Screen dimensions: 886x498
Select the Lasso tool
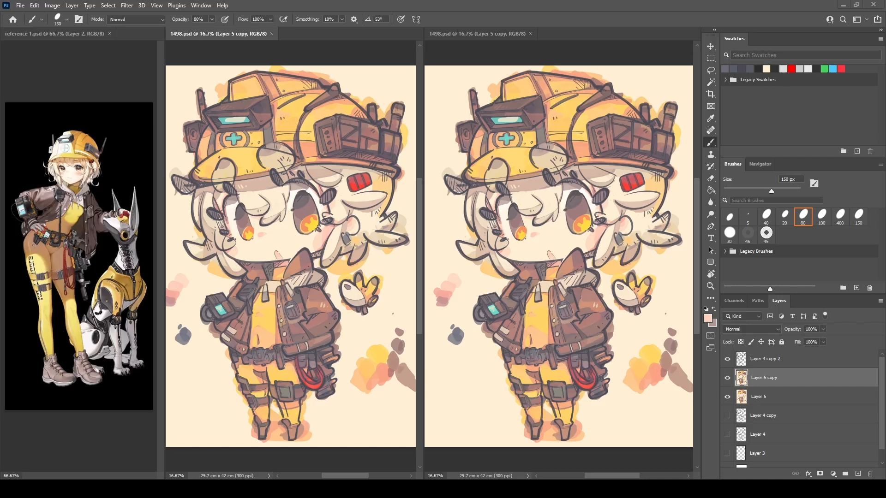(x=711, y=70)
